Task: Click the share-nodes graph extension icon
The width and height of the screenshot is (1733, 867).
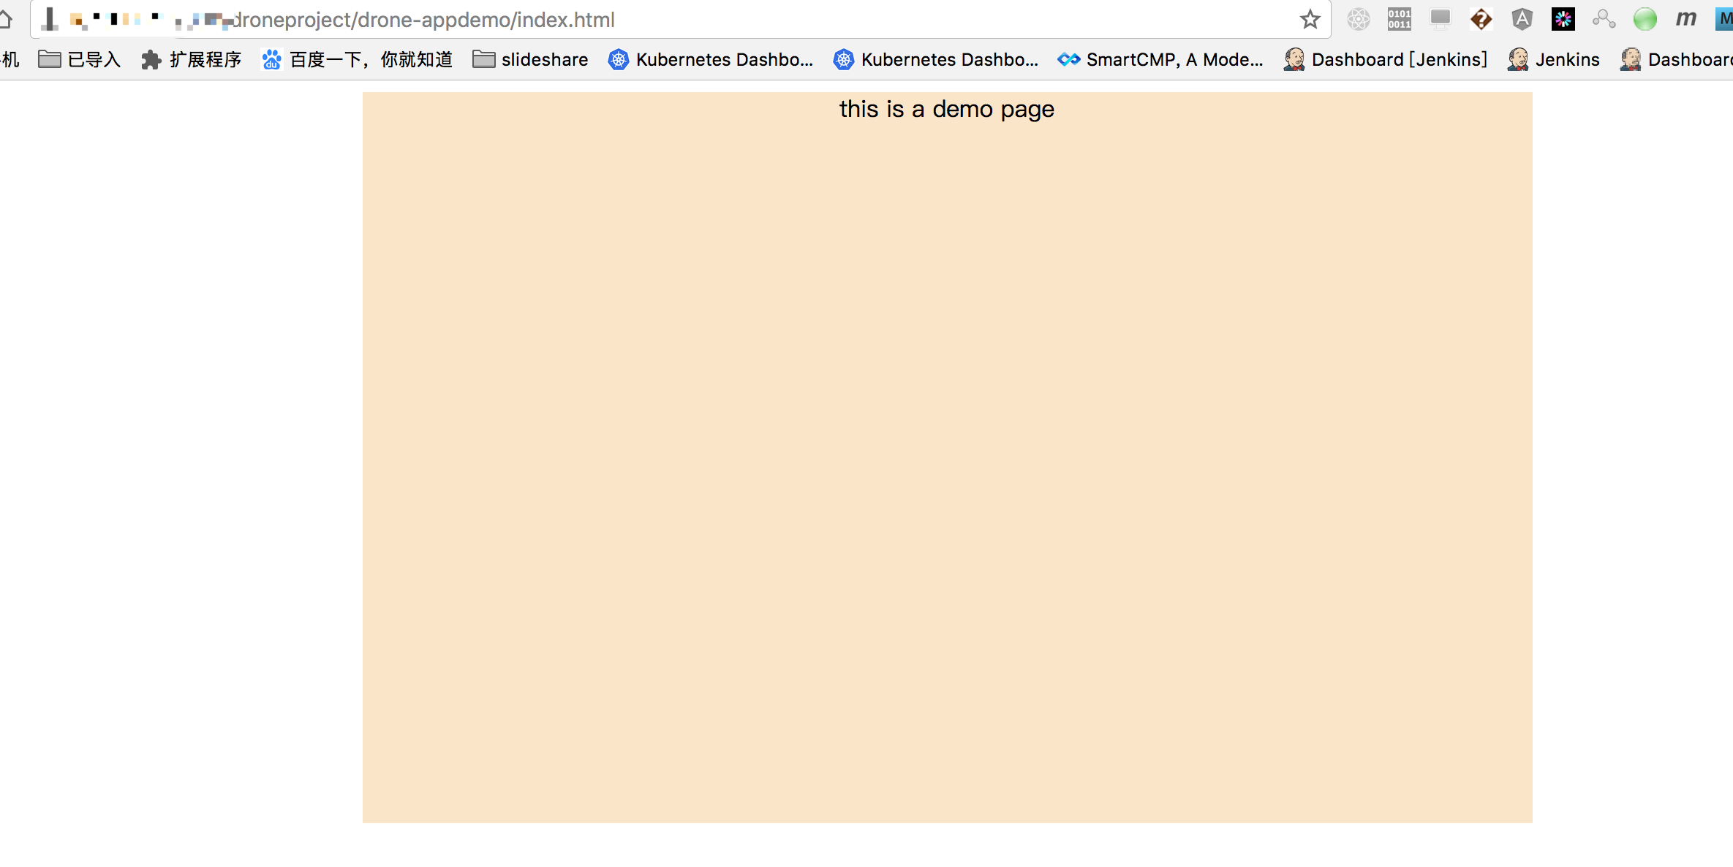Action: (1604, 20)
